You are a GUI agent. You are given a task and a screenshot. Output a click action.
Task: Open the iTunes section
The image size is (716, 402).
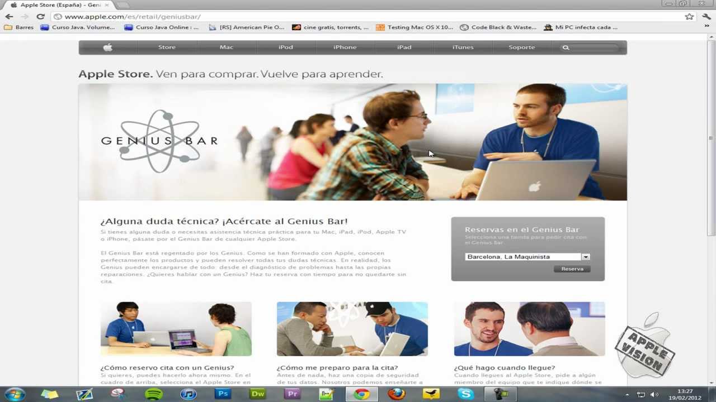point(463,47)
